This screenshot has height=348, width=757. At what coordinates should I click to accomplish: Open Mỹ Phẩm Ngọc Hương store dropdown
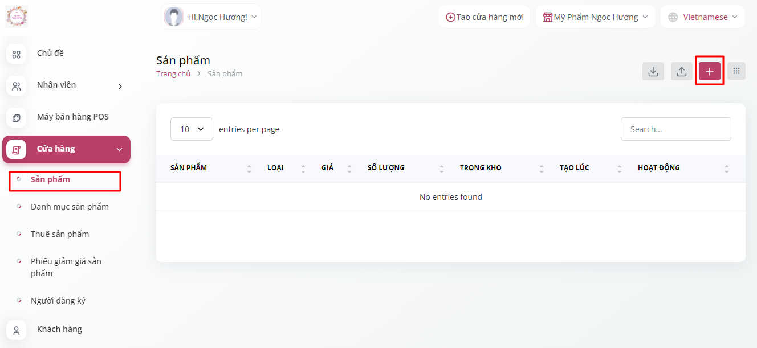[595, 17]
